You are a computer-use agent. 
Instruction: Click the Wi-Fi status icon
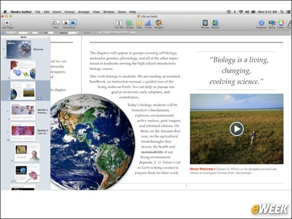(x=241, y=12)
